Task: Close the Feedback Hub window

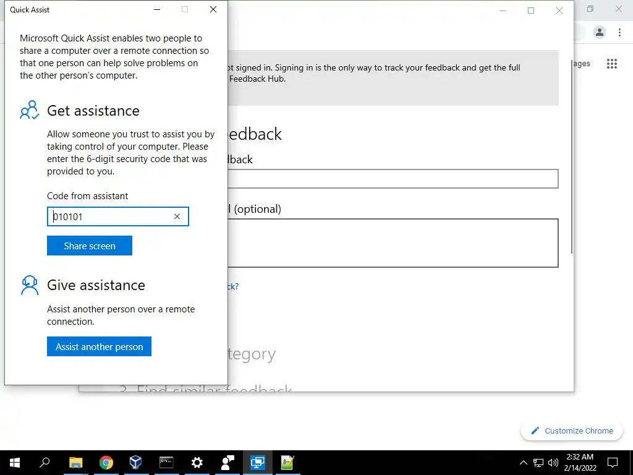Action: click(559, 11)
